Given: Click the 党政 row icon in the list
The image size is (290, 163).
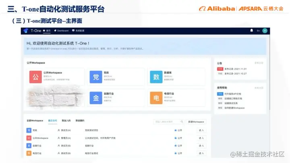Looking at the screenshot, I should (29, 130).
